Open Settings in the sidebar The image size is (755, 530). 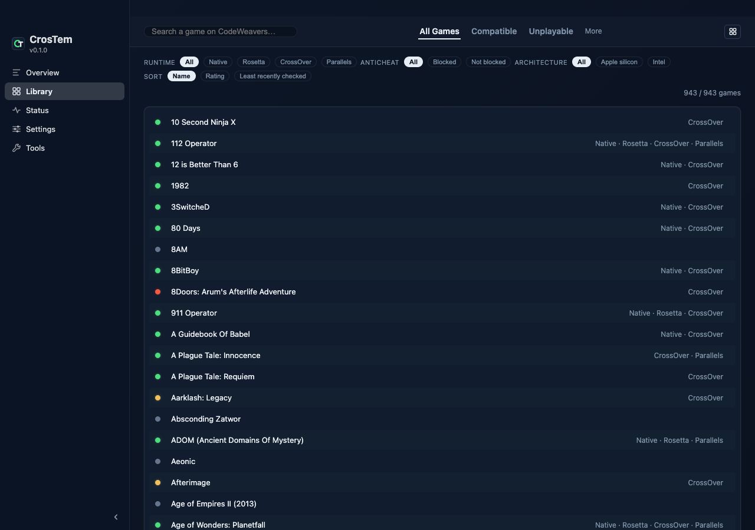tap(64, 129)
